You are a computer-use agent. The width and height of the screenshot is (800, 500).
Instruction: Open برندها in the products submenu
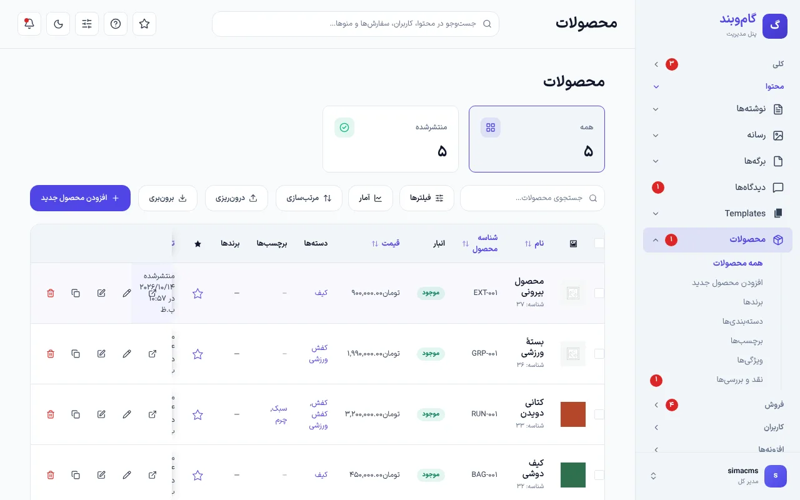(x=752, y=301)
